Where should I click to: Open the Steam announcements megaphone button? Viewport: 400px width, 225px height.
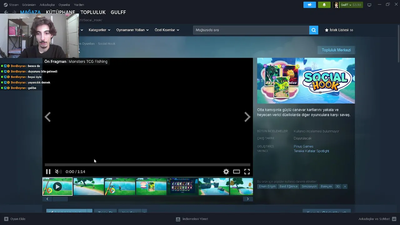[310, 5]
